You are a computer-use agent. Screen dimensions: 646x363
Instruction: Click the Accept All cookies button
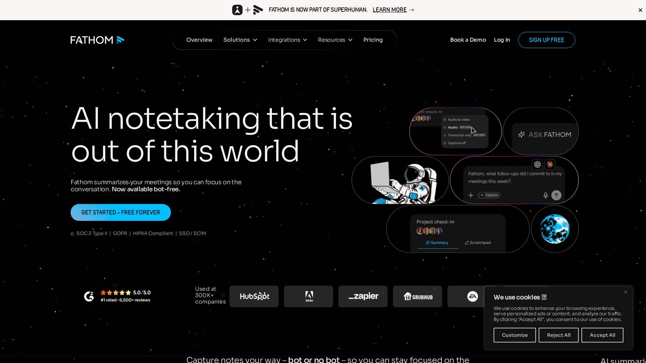(602, 335)
